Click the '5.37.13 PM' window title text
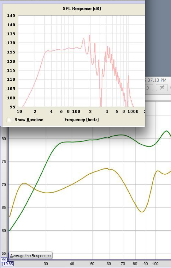Screen dimensions: 171x268 pos(156,80)
